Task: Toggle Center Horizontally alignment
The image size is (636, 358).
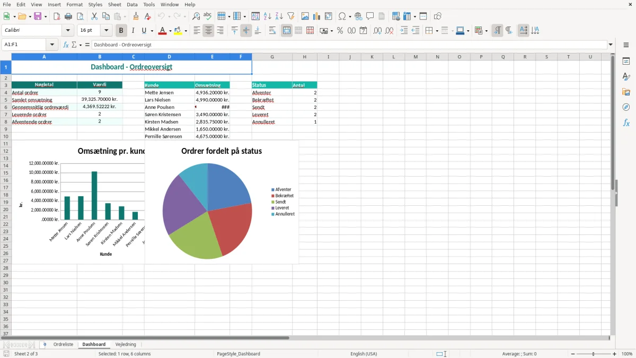Action: (x=208, y=31)
